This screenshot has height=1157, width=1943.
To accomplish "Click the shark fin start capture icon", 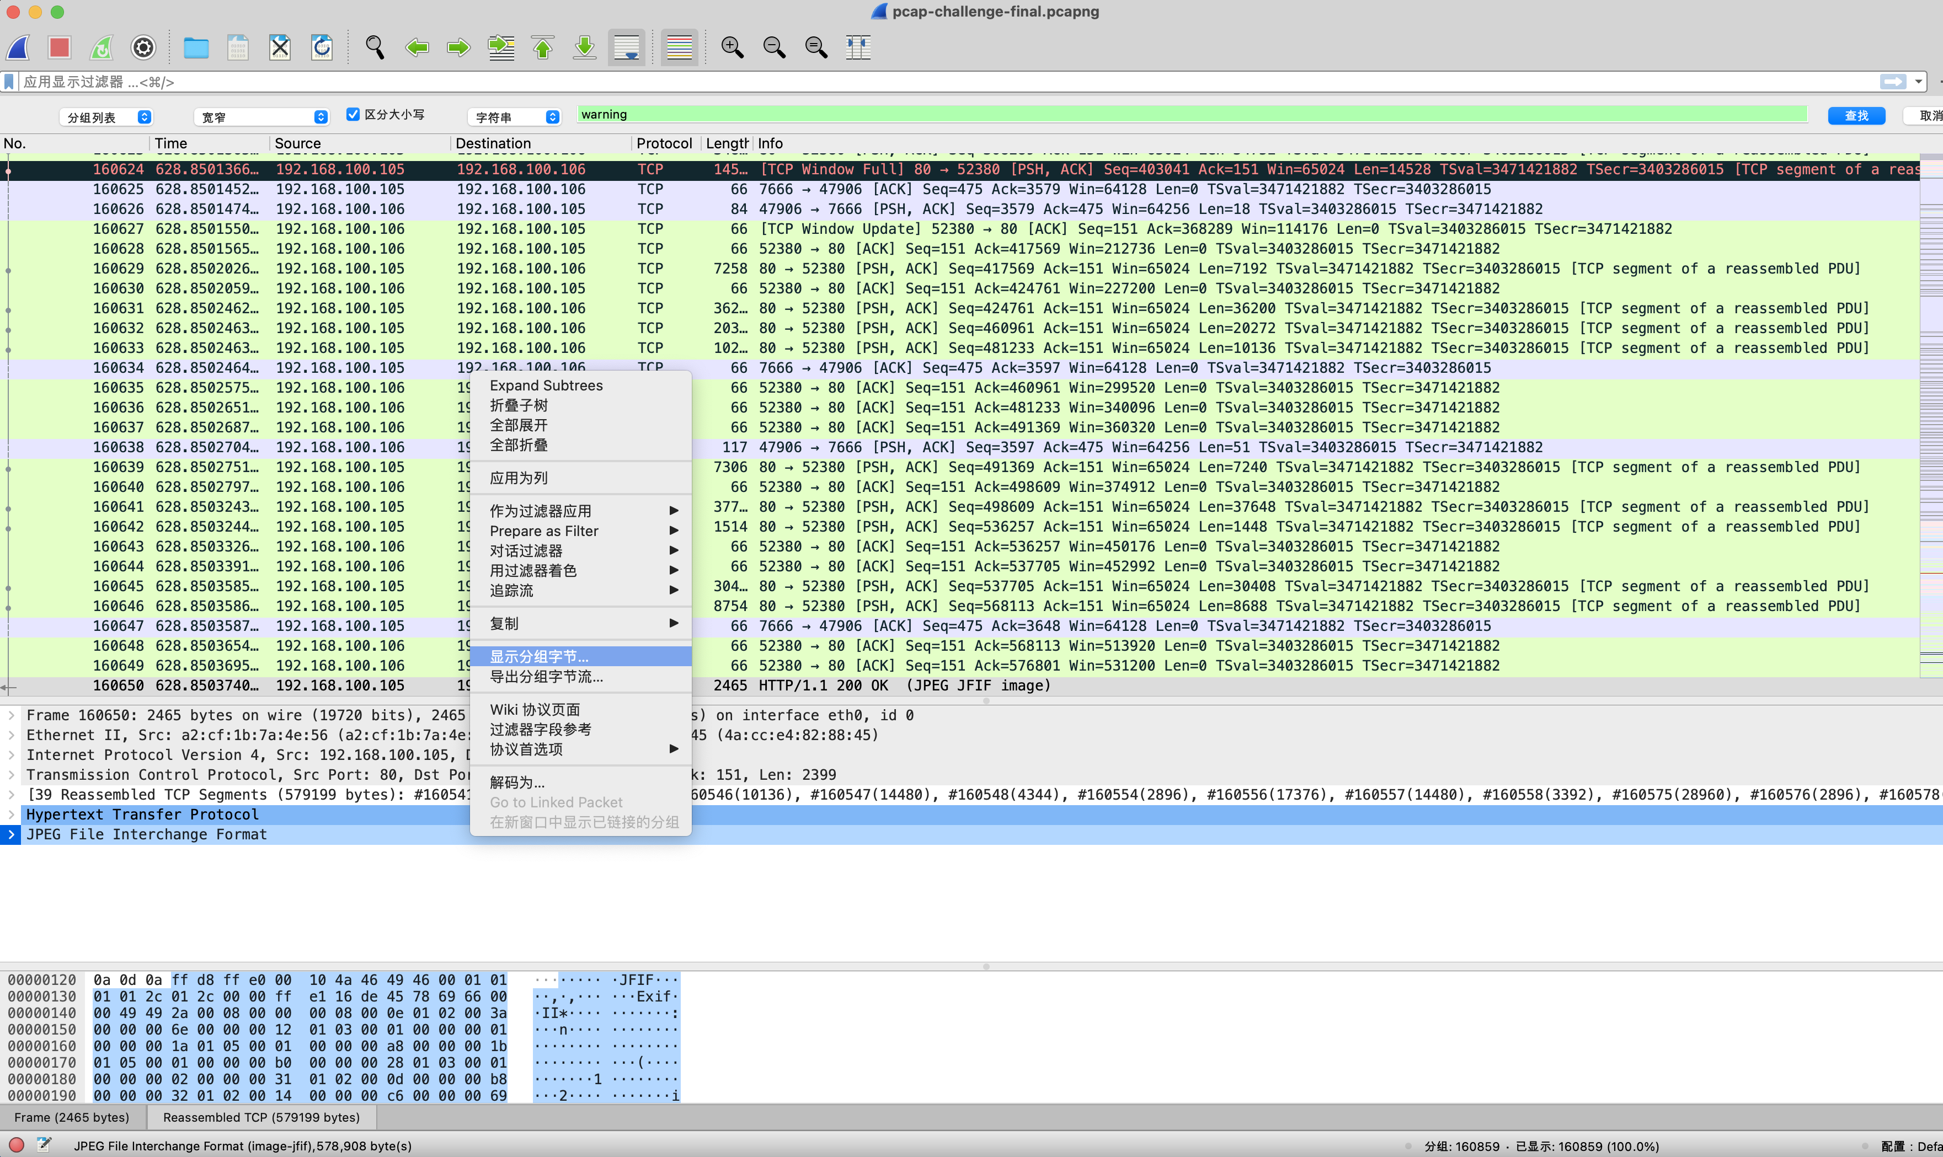I will (19, 49).
